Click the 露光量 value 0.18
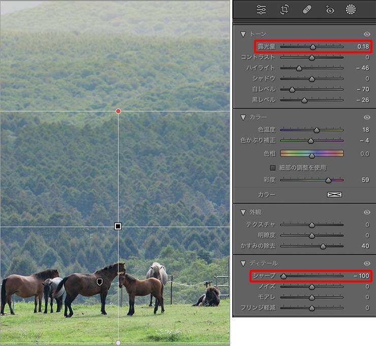The width and height of the screenshot is (376, 346). click(363, 47)
